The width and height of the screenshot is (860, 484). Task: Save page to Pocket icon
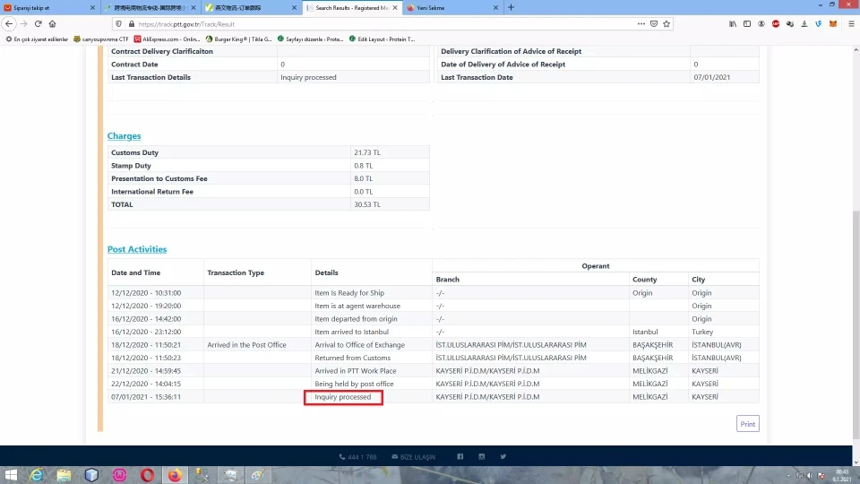point(654,23)
